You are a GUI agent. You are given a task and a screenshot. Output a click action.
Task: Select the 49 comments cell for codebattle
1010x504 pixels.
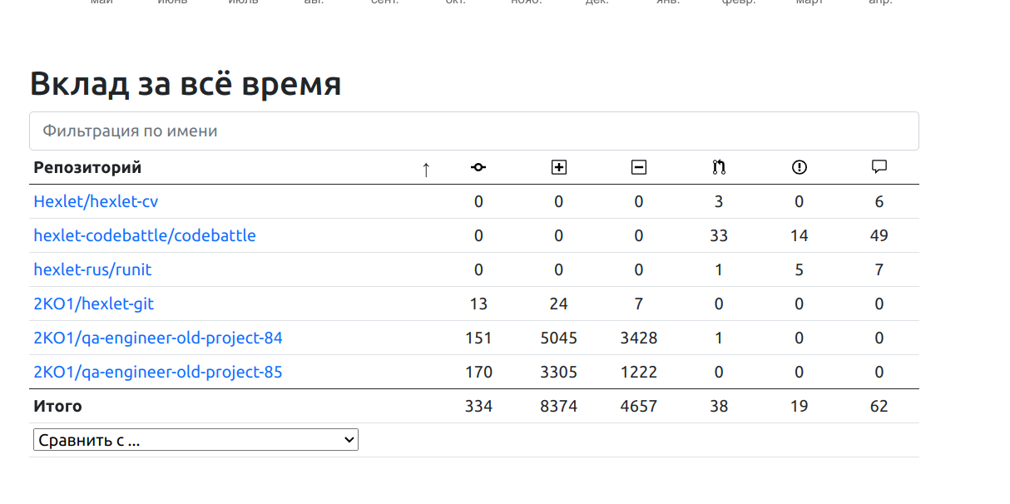pos(879,235)
